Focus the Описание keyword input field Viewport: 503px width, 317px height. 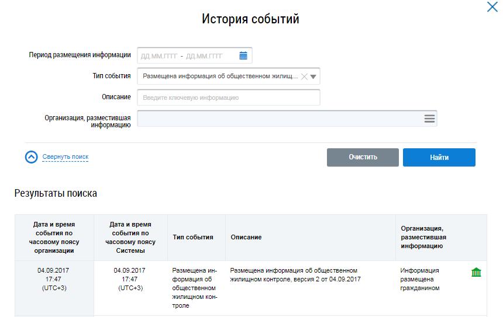[228, 97]
